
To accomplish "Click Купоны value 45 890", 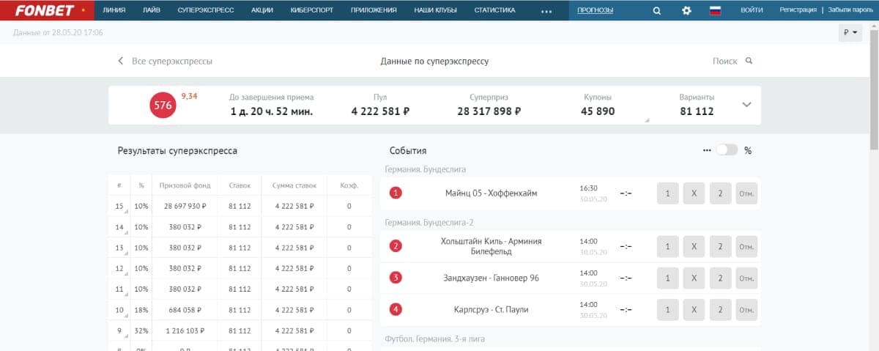I will click(598, 111).
